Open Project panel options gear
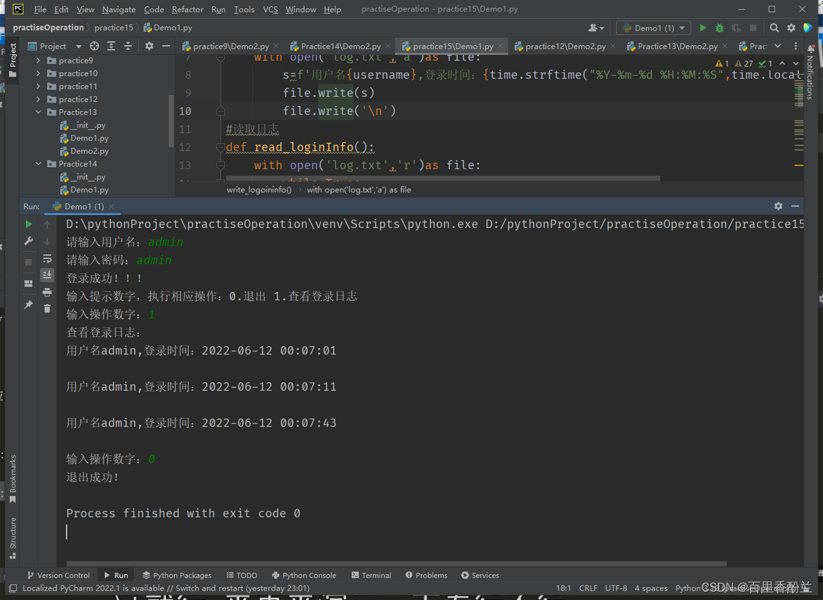Viewport: 823px width, 600px height. coord(149,46)
